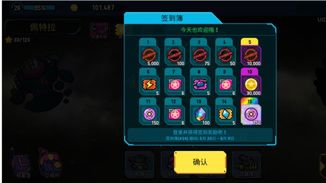Click day 1 checked 5,000 reward

149,52
